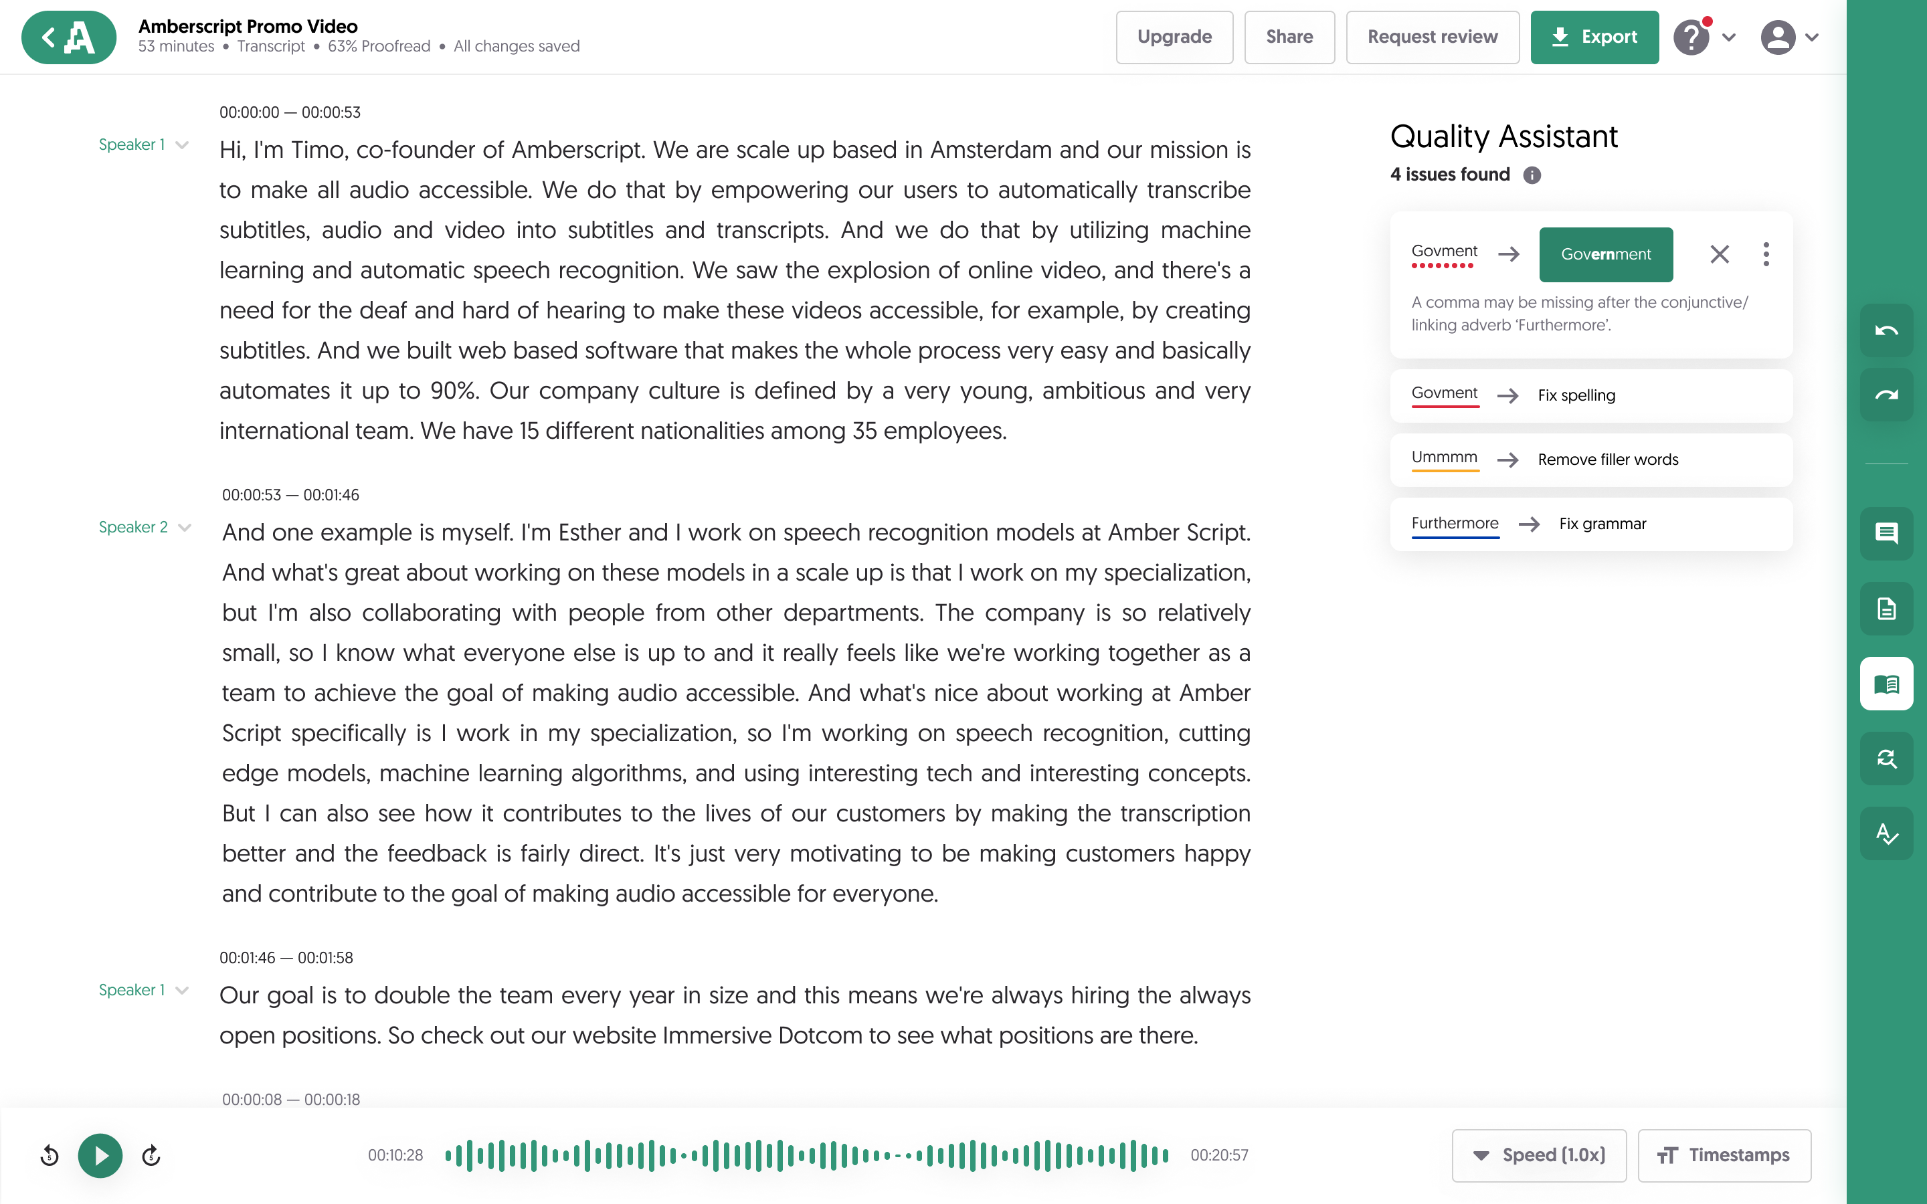This screenshot has height=1204, width=1927.
Task: Click the redo arrow in sidebar
Action: tap(1886, 395)
